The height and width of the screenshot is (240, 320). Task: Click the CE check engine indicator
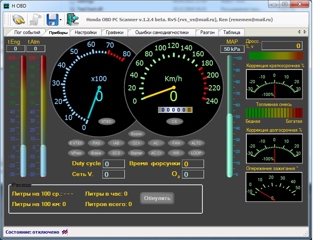tap(174, 122)
